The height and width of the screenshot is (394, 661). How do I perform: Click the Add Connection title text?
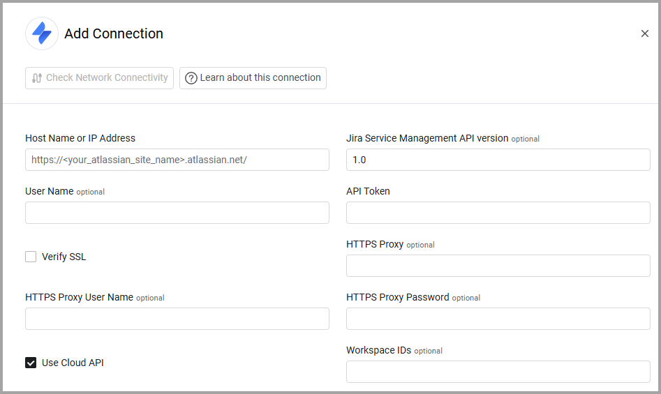click(114, 33)
